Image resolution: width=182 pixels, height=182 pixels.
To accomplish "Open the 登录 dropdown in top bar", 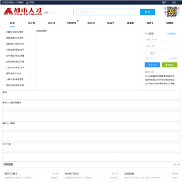I will [165, 3].
